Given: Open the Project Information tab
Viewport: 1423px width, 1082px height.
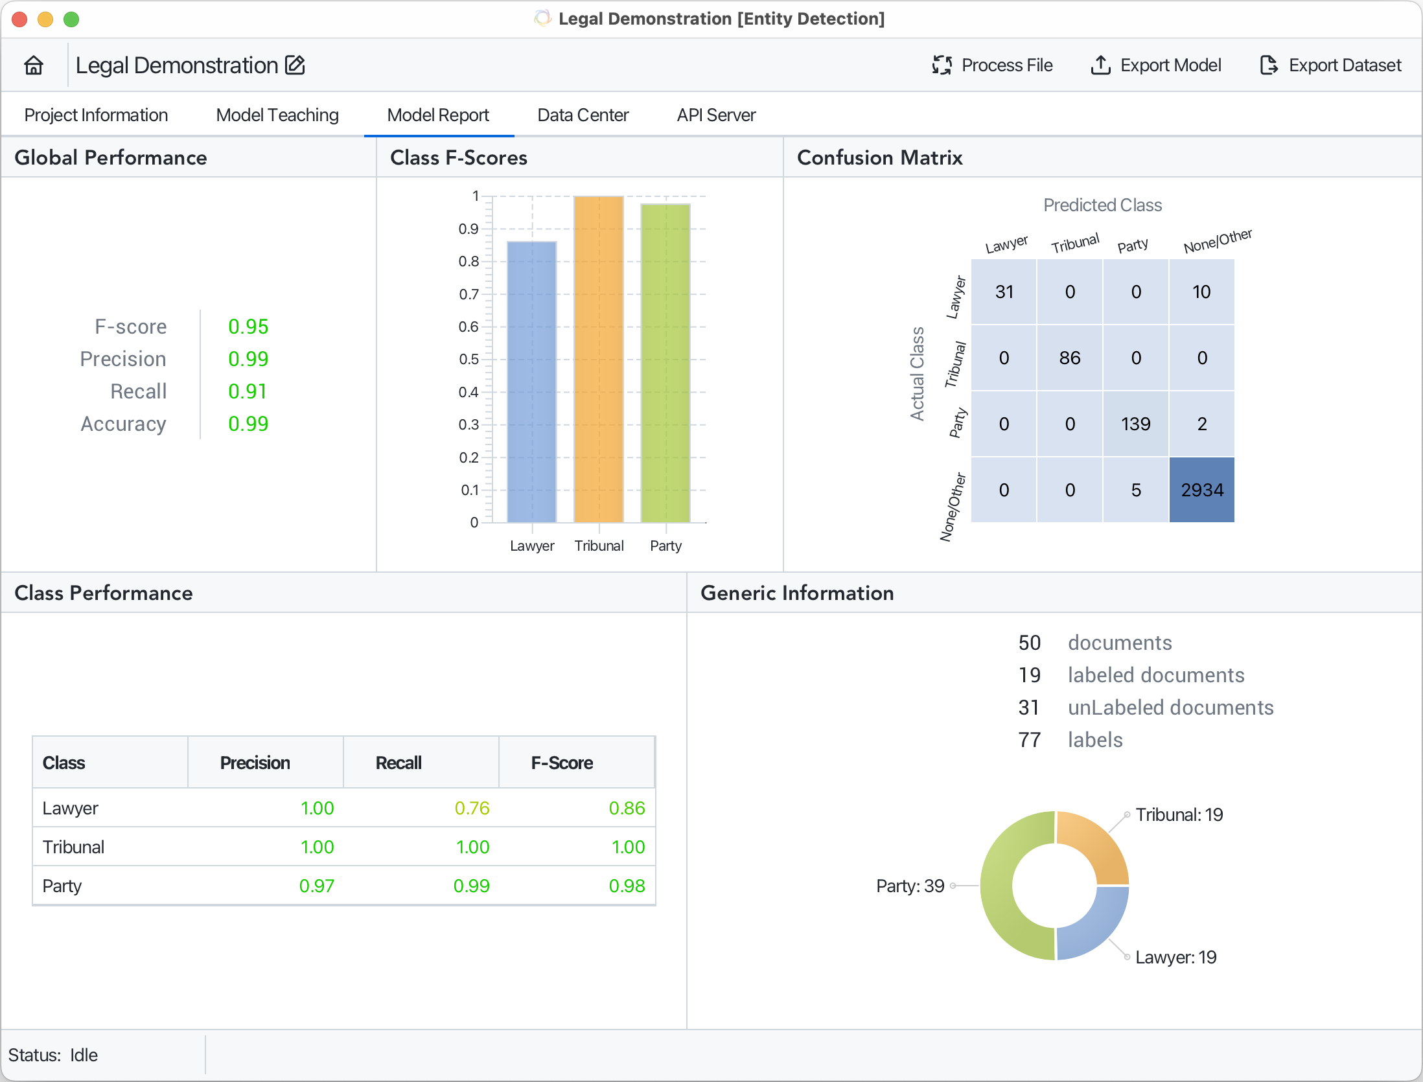Looking at the screenshot, I should click(96, 115).
